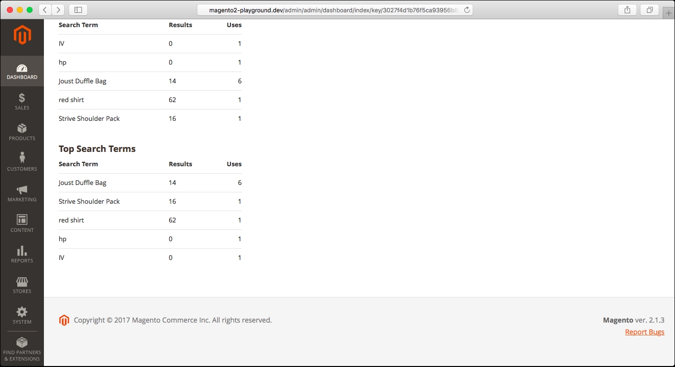675x367 pixels.
Task: Click 'Strive Shoulder Pack' in the upper table
Action: point(89,118)
